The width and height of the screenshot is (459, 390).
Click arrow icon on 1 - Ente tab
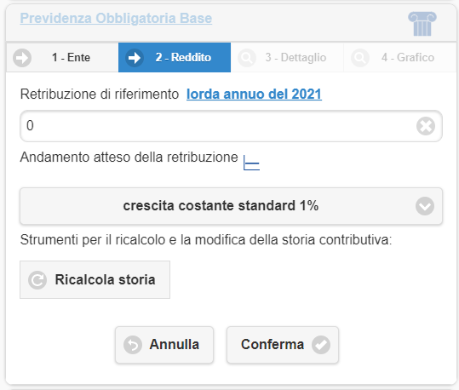click(22, 58)
